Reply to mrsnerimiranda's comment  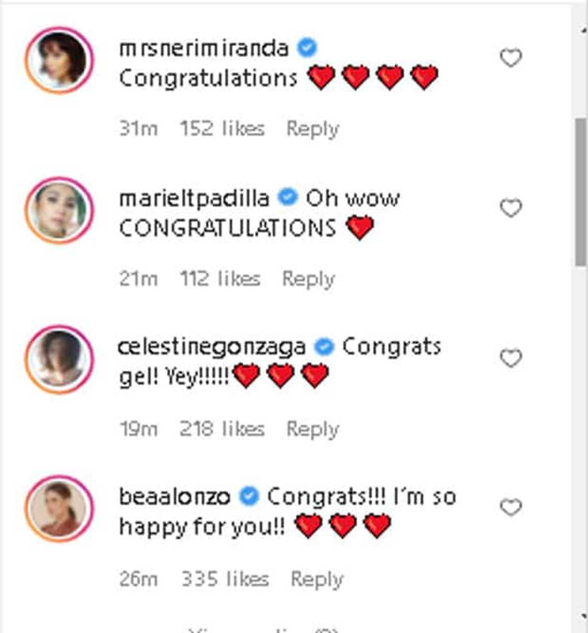click(x=312, y=129)
